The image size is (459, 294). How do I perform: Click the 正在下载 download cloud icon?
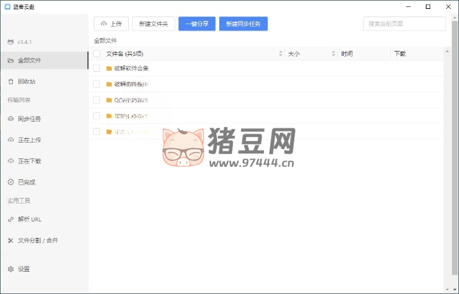(x=10, y=161)
